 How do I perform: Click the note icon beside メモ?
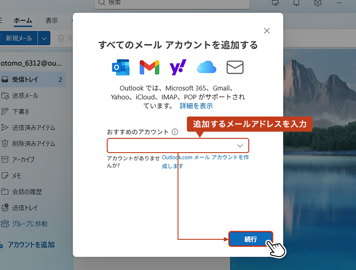coord(5,176)
